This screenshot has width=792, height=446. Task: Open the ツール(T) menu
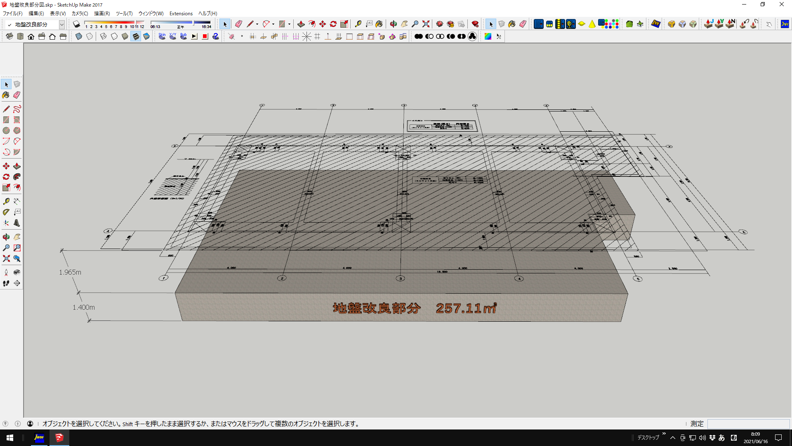tap(124, 14)
